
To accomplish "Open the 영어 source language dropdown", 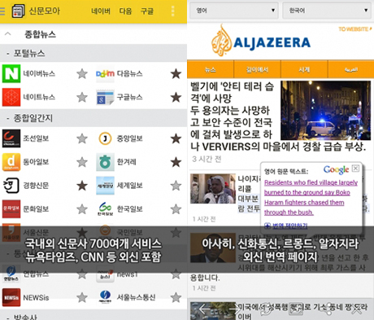I will click(234, 11).
